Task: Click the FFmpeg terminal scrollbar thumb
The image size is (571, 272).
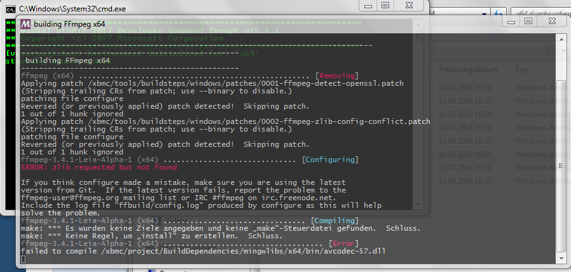Action: tap(561, 167)
